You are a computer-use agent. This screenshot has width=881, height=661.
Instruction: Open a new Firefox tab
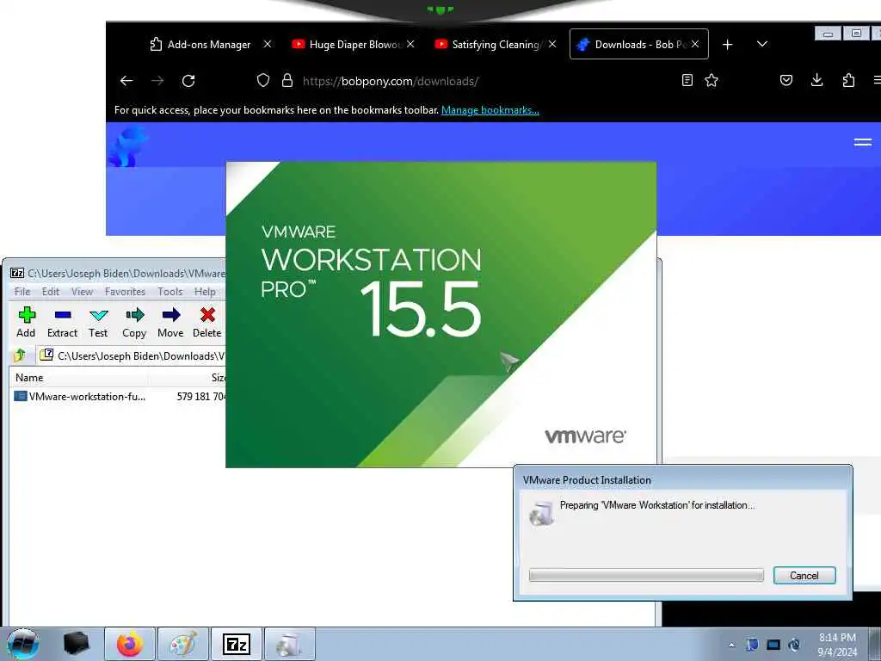pyautogui.click(x=728, y=45)
